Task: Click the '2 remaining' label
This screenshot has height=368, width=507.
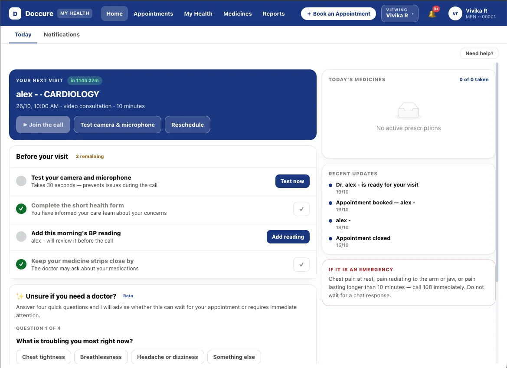Action: click(90, 156)
